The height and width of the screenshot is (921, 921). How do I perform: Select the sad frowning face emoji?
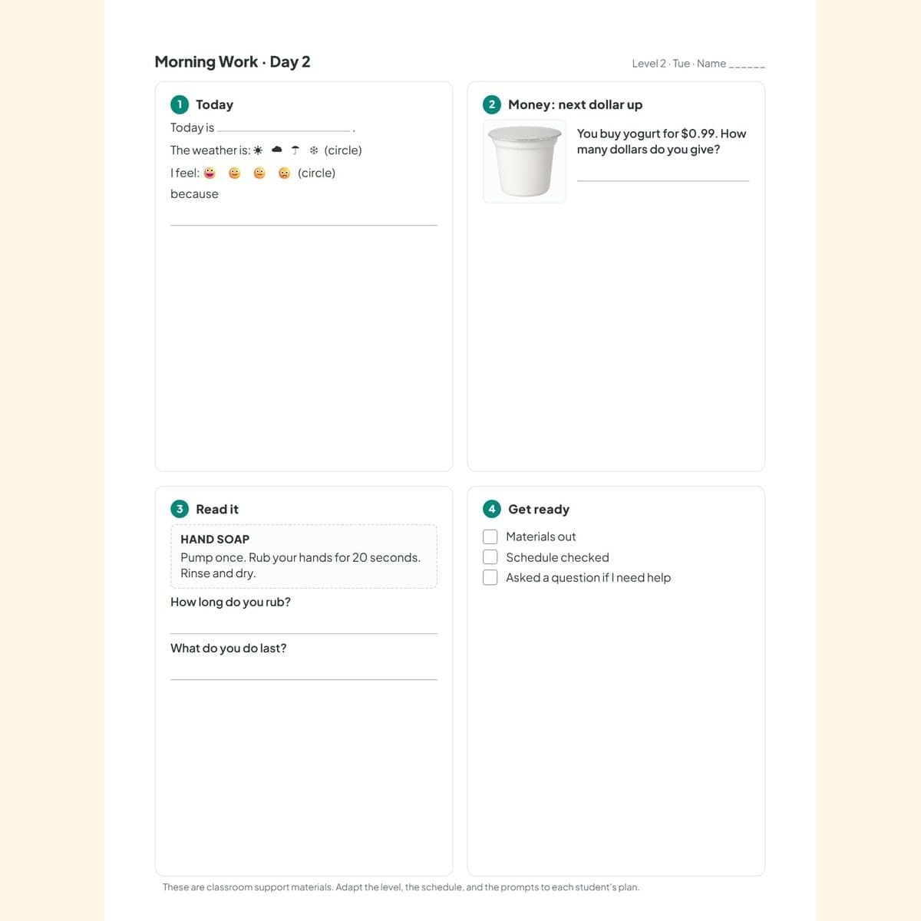pos(284,173)
